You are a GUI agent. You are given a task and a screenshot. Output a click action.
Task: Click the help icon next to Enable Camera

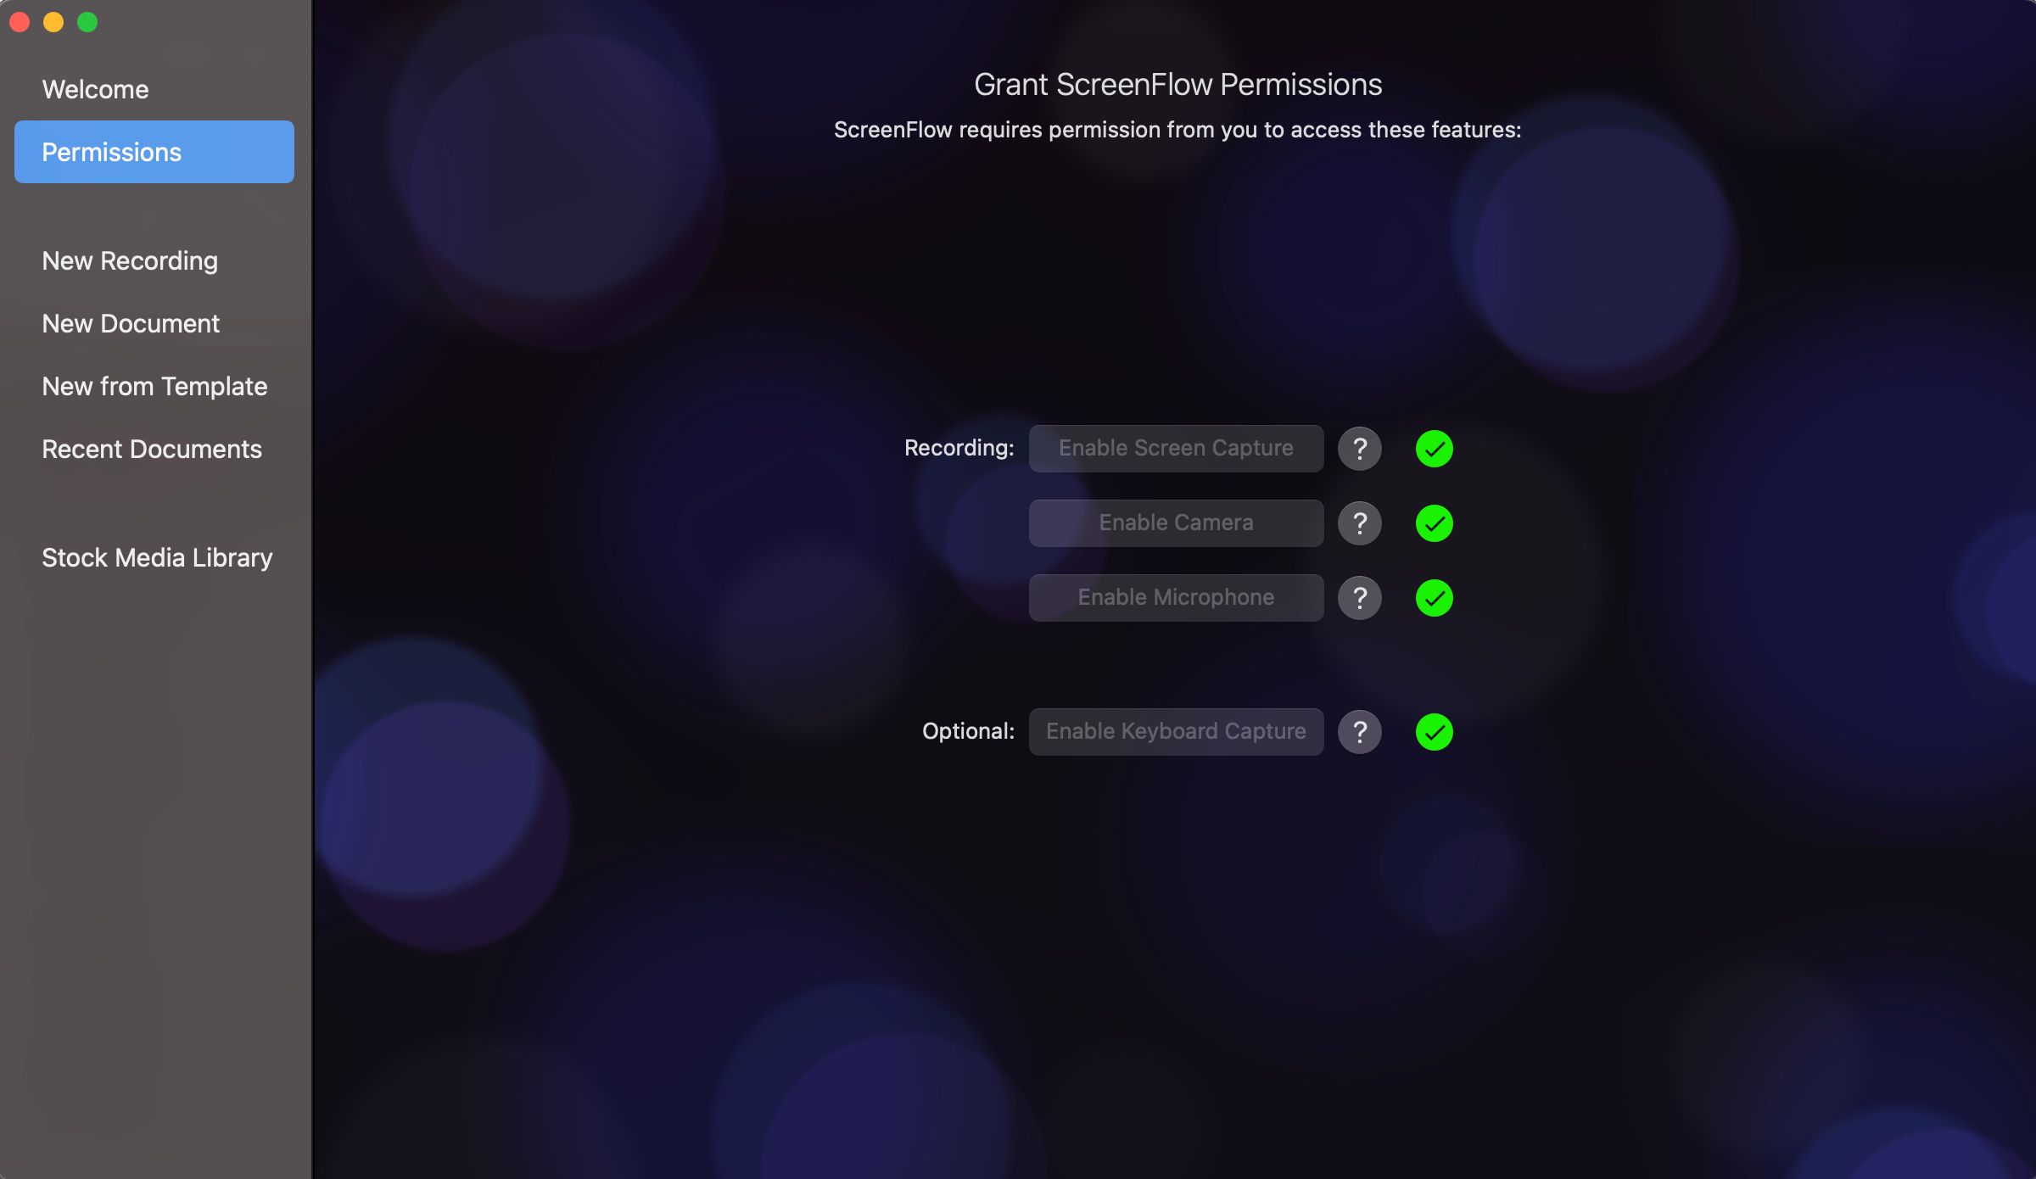pyautogui.click(x=1358, y=522)
